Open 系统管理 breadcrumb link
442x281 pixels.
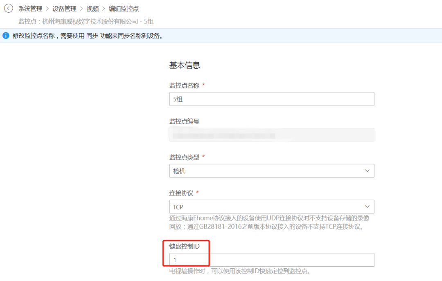point(30,9)
